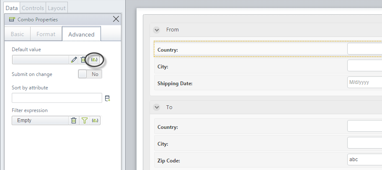
Task: Open the Filter expression formula editor
Action: click(x=95, y=120)
